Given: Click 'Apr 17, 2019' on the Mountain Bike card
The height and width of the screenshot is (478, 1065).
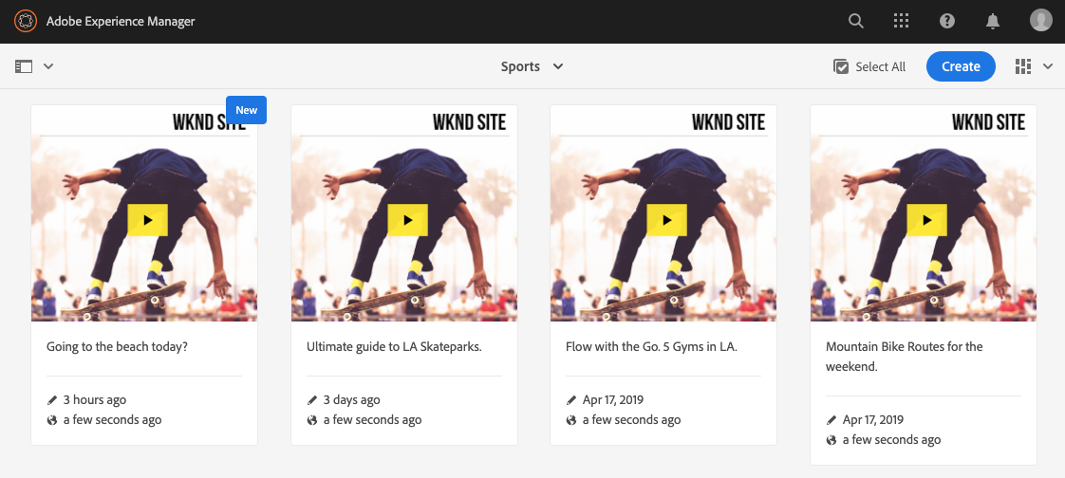Looking at the screenshot, I should click(873, 419).
